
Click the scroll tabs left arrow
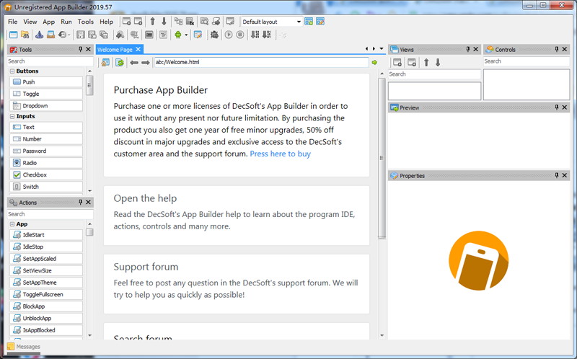[366, 48]
